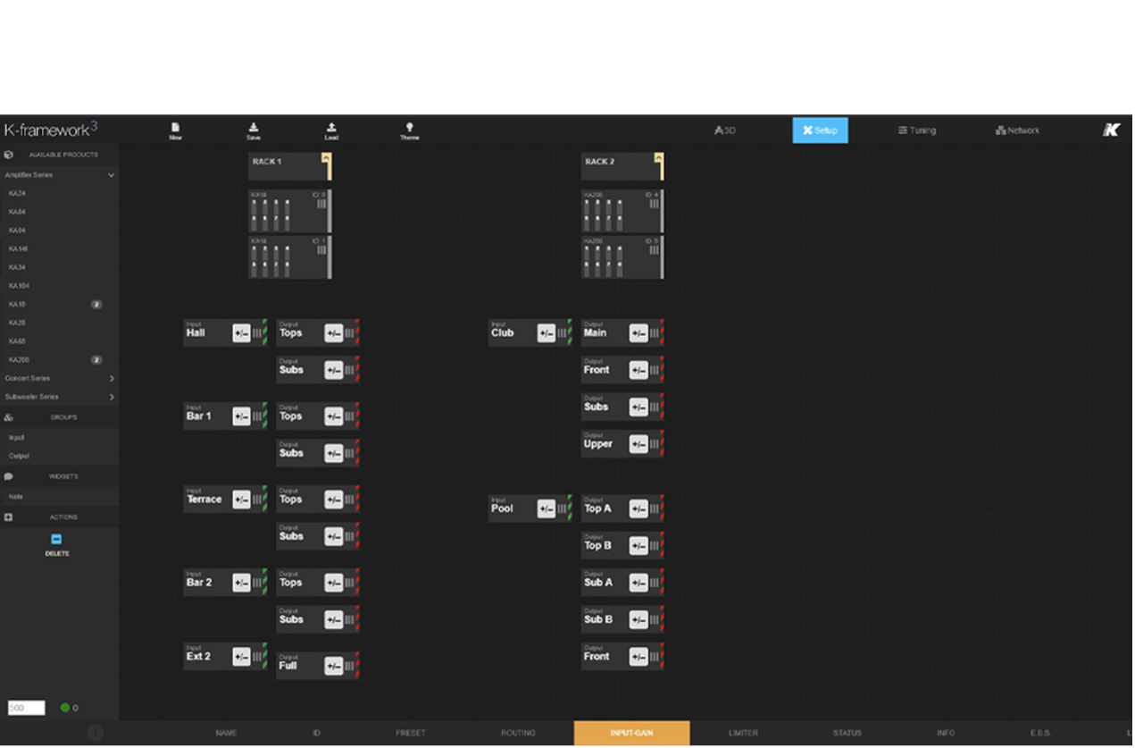The image size is (1135, 748).
Task: Click channel 1 fader on first KA18 amplifier
Action: coord(254,213)
